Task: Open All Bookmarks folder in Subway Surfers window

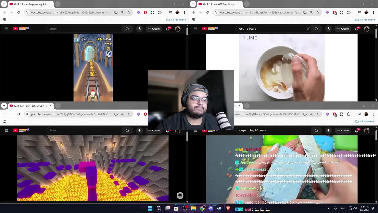Action: coord(176,20)
